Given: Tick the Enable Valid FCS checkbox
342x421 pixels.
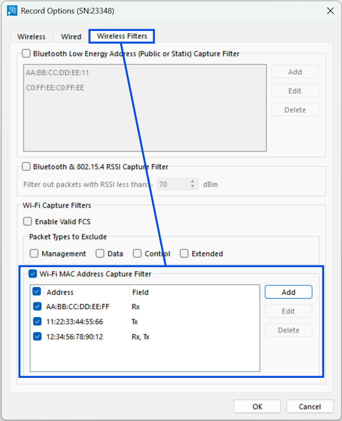Looking at the screenshot, I should pos(27,221).
